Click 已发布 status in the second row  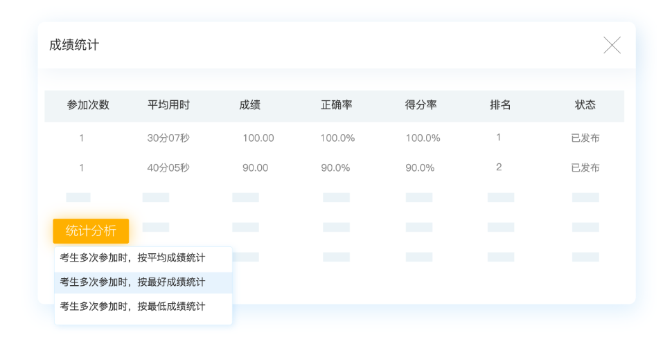[x=585, y=167]
